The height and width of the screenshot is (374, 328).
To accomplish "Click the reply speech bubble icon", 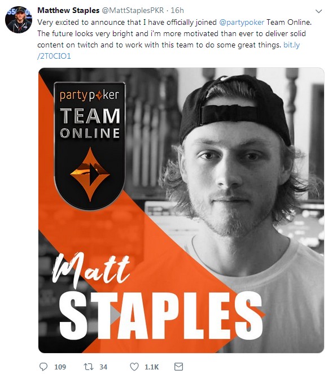I will coord(43,367).
